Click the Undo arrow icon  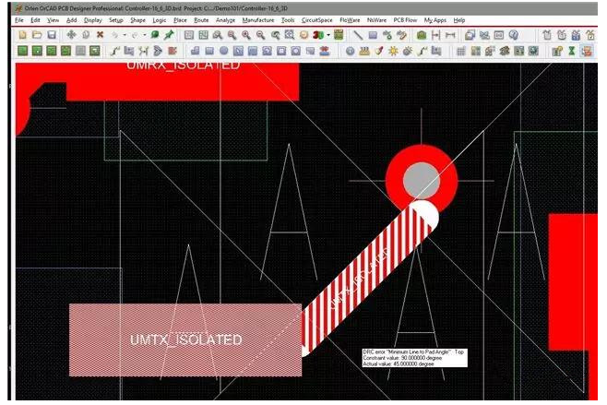pyautogui.click(x=115, y=35)
